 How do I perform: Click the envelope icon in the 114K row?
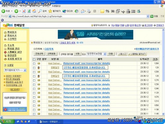[39, 114]
